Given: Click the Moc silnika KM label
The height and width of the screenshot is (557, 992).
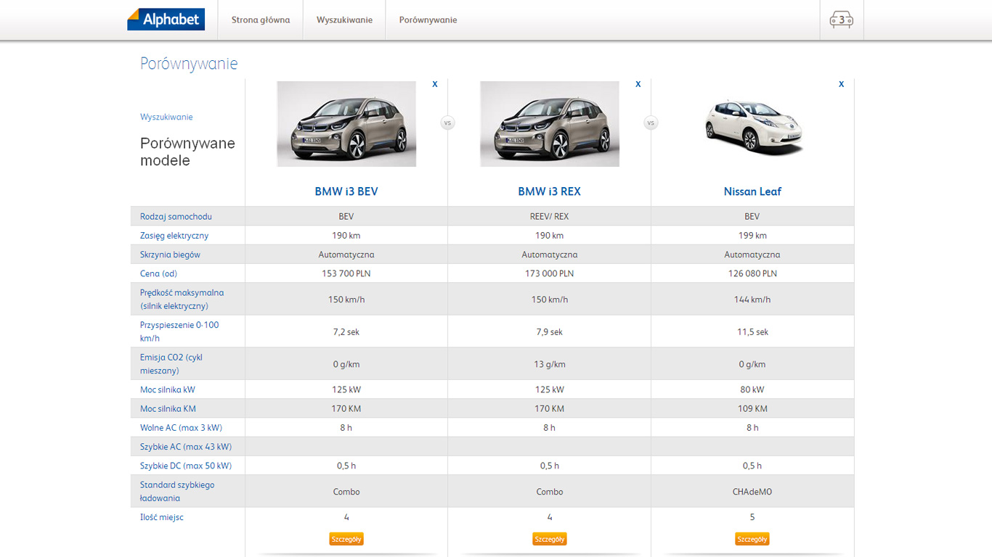Looking at the screenshot, I should tap(168, 408).
